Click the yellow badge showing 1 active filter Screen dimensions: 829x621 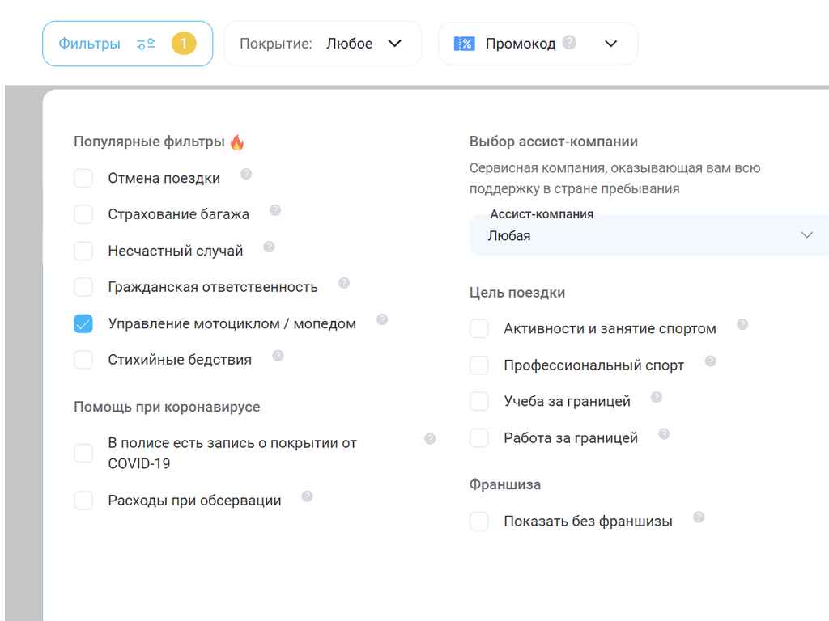[x=184, y=44]
